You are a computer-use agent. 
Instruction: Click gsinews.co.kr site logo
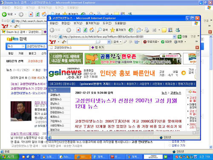[65, 73]
